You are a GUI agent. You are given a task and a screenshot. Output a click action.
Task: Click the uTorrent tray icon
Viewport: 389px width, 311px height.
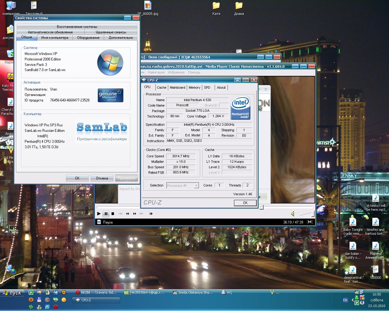(x=357, y=302)
